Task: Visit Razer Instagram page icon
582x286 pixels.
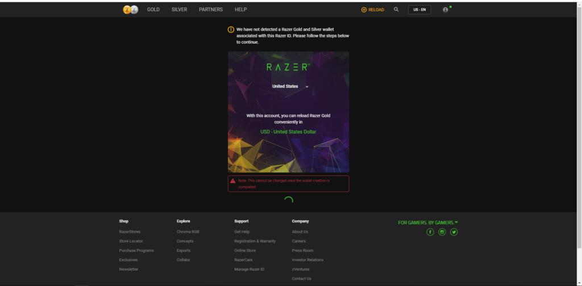Action: click(x=442, y=232)
